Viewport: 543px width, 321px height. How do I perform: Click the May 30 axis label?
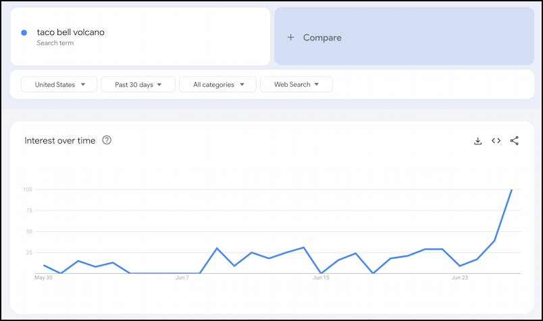[43, 277]
